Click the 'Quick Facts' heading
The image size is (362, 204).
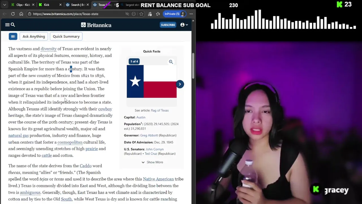(x=152, y=52)
